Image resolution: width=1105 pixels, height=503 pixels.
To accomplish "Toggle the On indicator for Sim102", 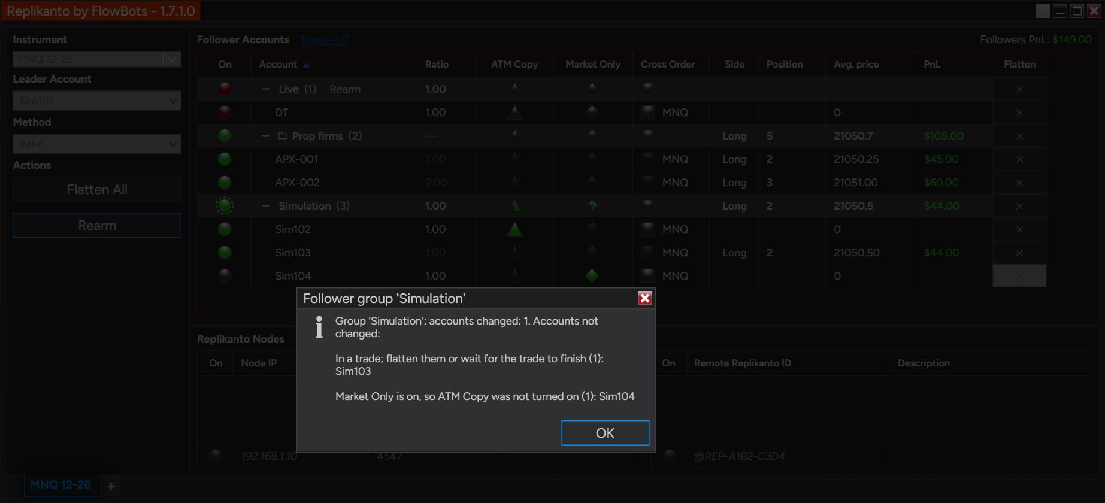I will 225,229.
